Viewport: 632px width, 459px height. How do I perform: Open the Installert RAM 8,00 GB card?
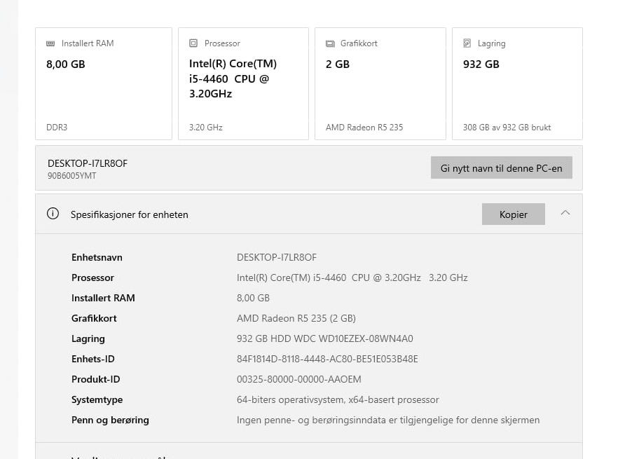(x=104, y=84)
